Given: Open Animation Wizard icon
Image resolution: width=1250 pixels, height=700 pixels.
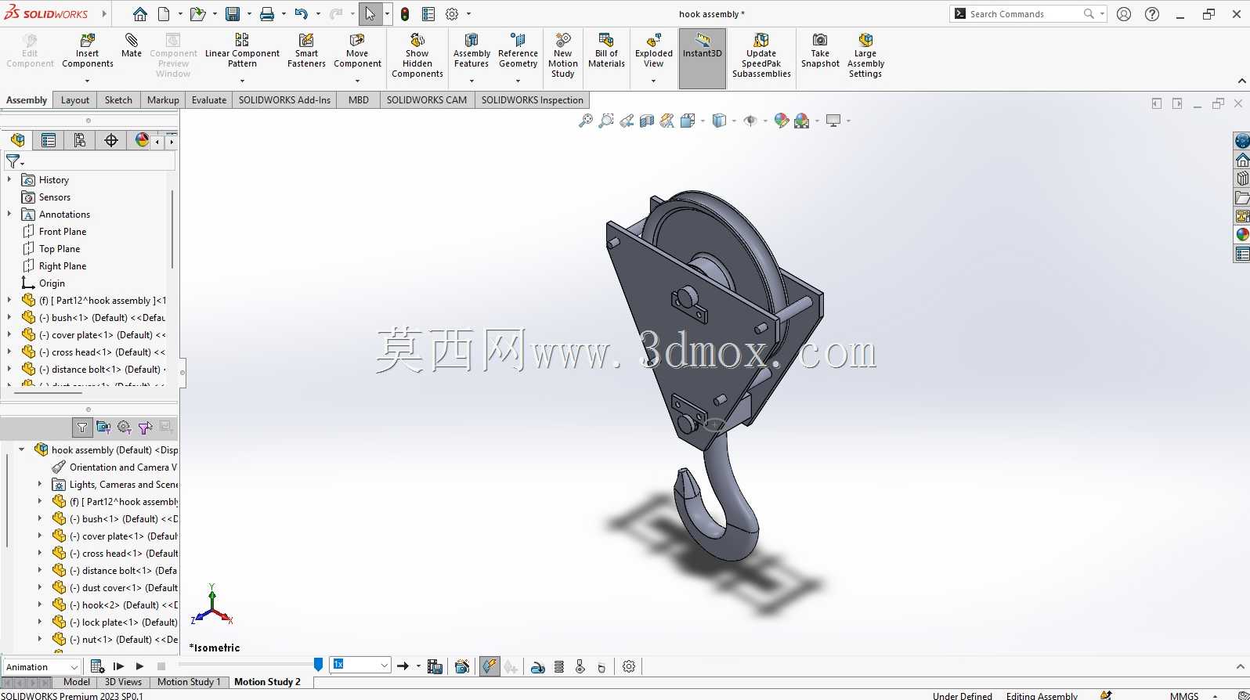Looking at the screenshot, I should click(x=462, y=666).
